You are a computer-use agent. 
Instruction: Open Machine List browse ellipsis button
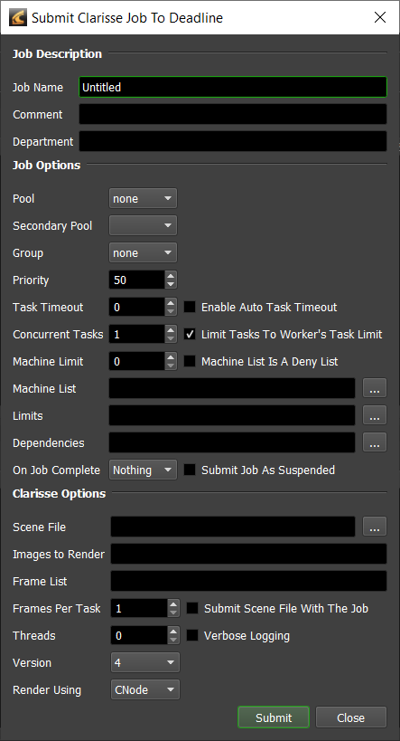375,388
